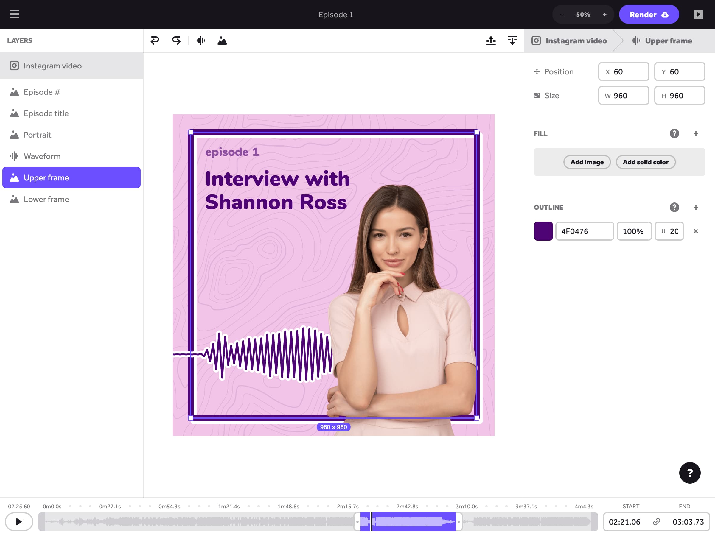Click the undo arrow icon

click(x=155, y=40)
